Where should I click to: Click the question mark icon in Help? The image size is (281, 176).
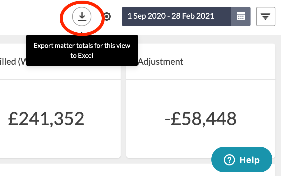pyautogui.click(x=229, y=160)
